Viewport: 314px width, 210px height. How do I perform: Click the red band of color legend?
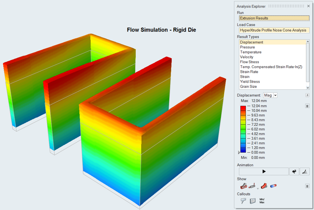tap(243, 108)
